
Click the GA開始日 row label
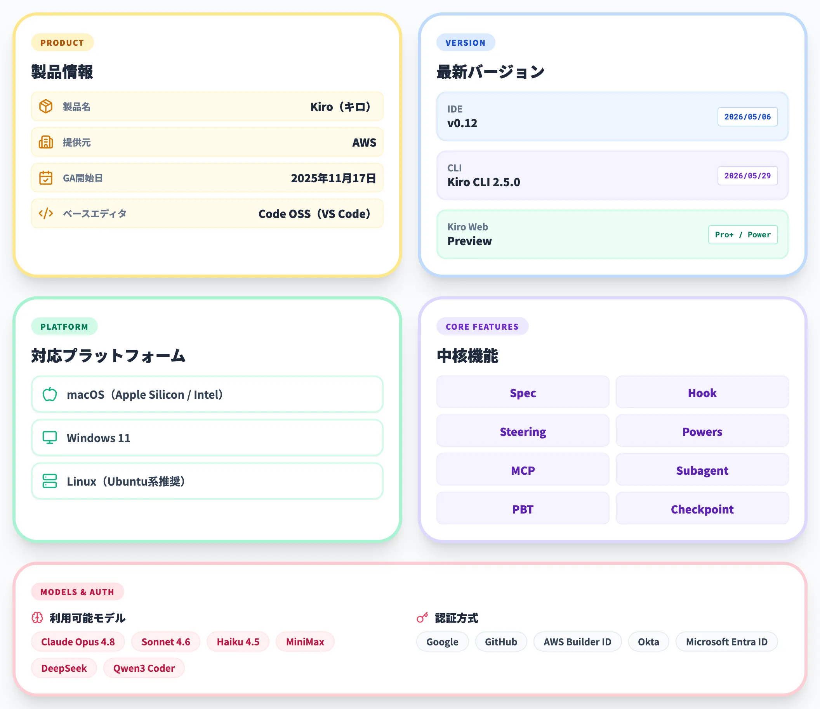(83, 178)
